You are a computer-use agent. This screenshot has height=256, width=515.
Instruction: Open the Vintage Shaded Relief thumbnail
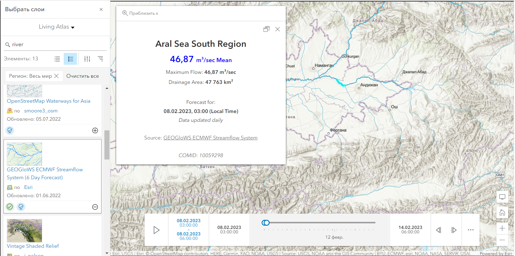pos(24,230)
